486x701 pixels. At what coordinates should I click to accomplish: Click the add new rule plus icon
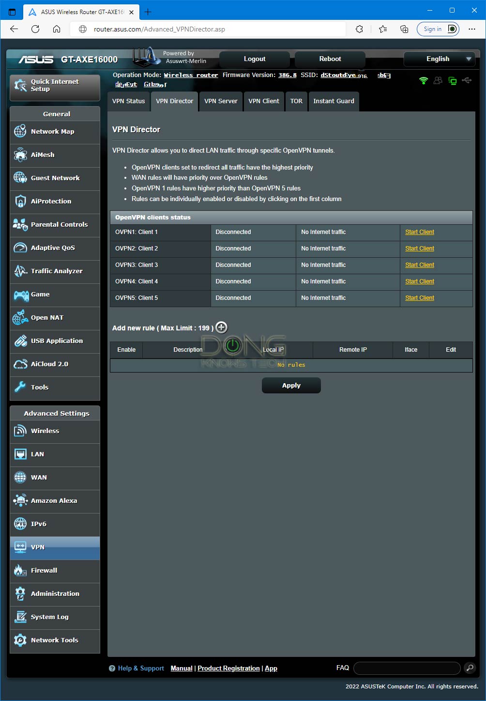[221, 327]
